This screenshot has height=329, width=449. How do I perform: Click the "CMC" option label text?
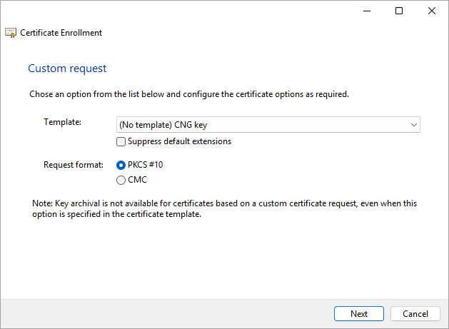(137, 180)
